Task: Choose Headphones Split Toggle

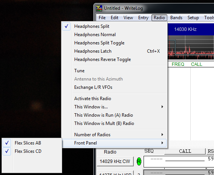Action: (x=115, y=43)
